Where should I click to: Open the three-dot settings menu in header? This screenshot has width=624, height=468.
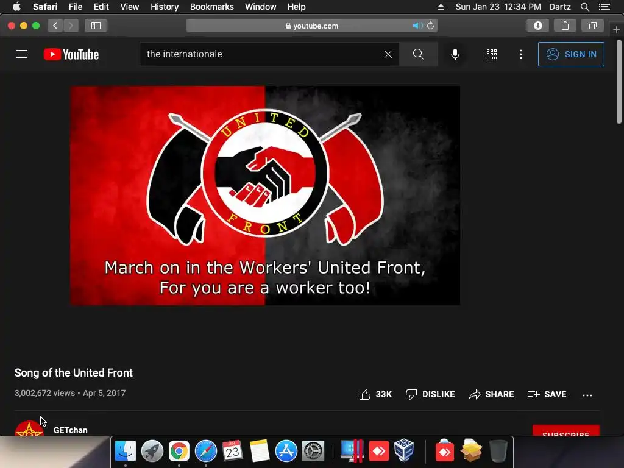(x=521, y=54)
